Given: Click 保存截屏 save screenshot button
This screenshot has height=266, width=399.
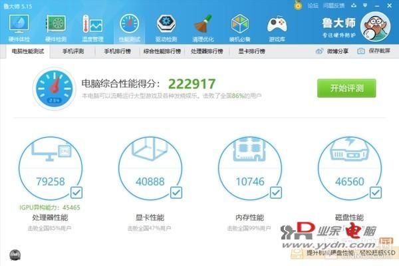Looking at the screenshot, I should (374, 51).
